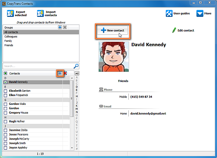Maximize the CopyTrans Contacts window
This screenshot has width=217, height=158.
(200, 3)
